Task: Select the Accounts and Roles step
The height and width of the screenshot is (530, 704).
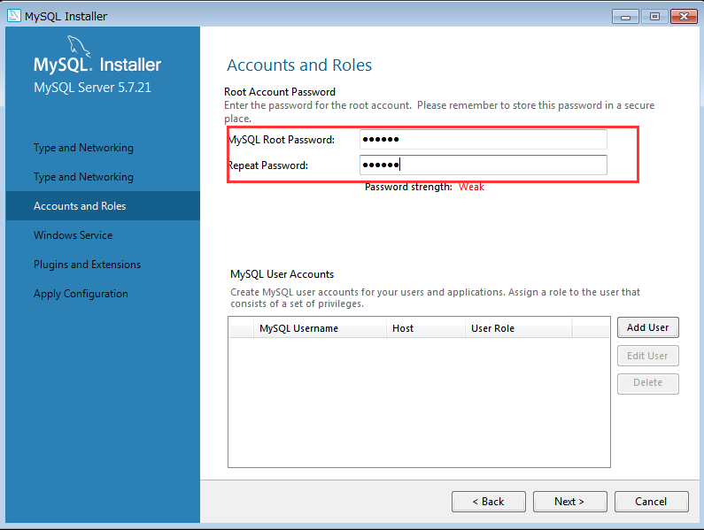Action: [x=80, y=206]
